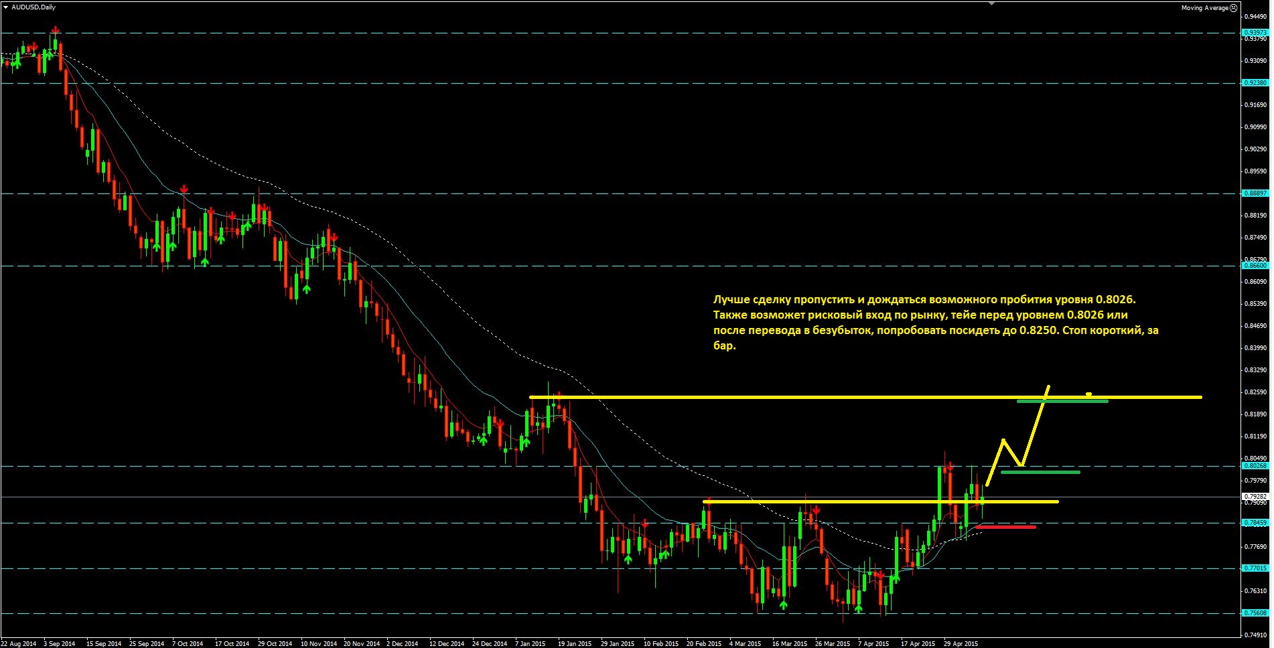Click the 10 Nov 2014 date label
Viewport: 1274px width, 648px height.
pyautogui.click(x=318, y=643)
